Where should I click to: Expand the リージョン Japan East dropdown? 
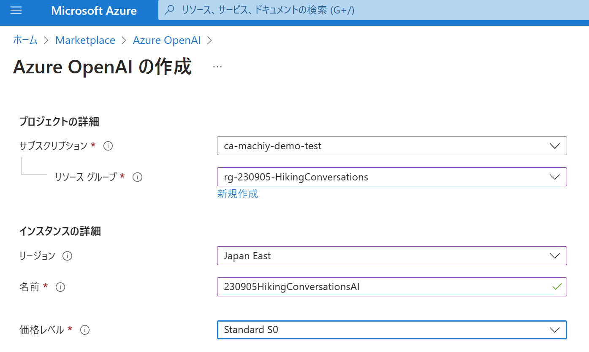click(x=392, y=256)
